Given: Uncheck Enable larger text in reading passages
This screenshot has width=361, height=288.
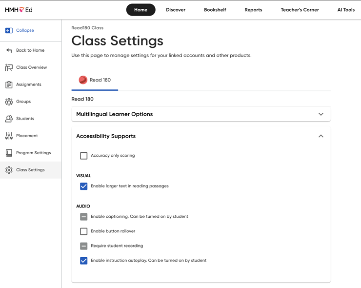Looking at the screenshot, I should pyautogui.click(x=83, y=186).
